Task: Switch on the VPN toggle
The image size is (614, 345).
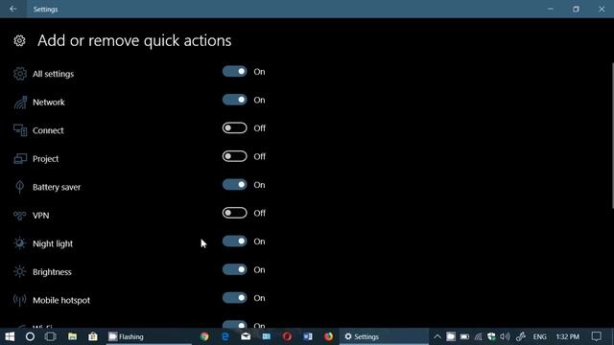Action: coord(234,213)
